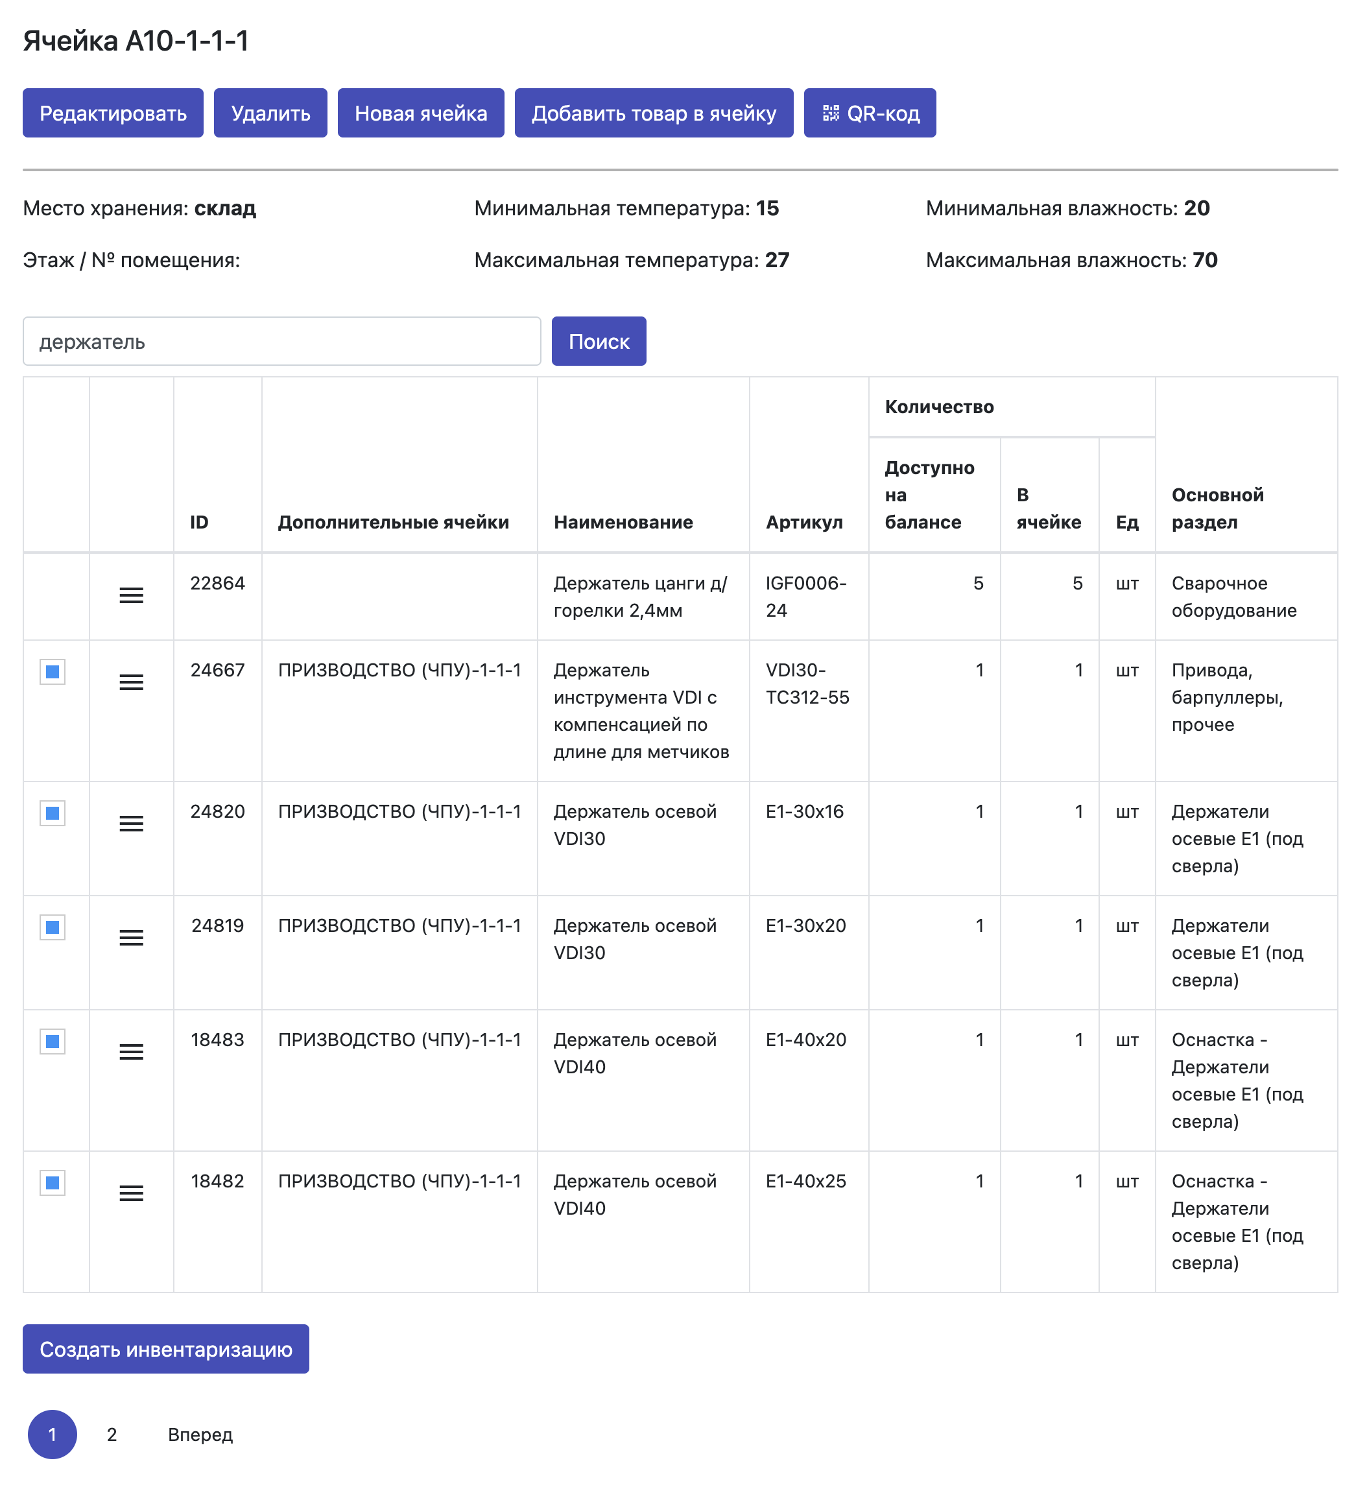Click the Удалить button
This screenshot has height=1489, width=1367.
(270, 113)
